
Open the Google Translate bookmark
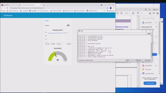24,11
